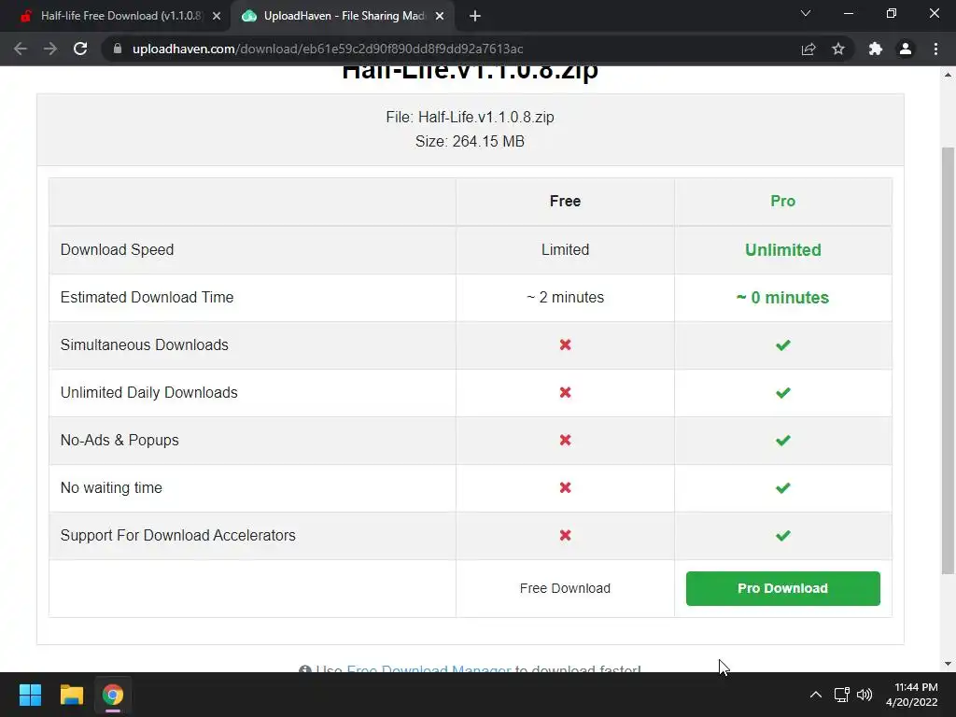The width and height of the screenshot is (956, 717).
Task: Click the ~ 0 minutes cell
Action: 783,298
